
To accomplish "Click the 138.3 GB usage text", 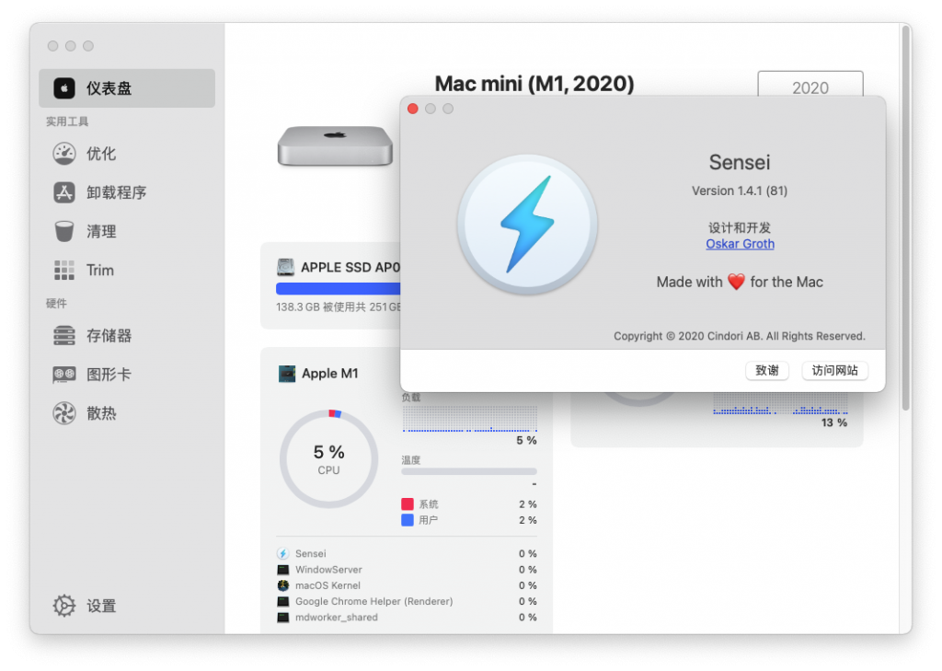I will click(339, 307).
